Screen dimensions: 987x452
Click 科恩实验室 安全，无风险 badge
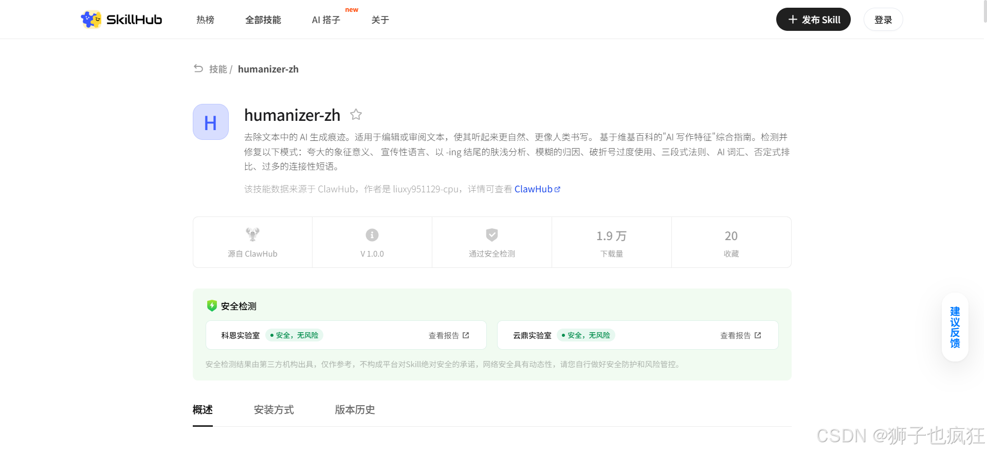[x=294, y=335]
